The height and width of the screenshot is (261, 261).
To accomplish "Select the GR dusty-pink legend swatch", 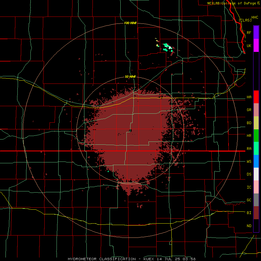I will [256, 110].
